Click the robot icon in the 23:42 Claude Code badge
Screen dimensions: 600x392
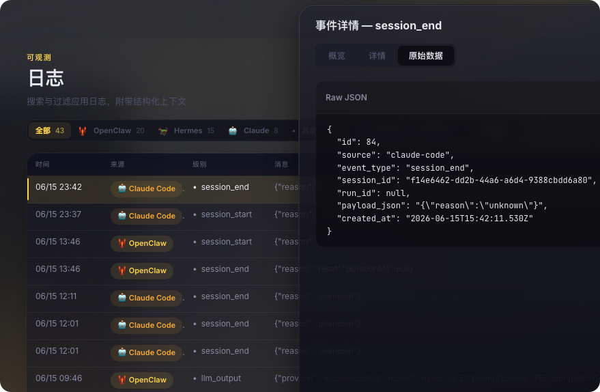tap(122, 188)
